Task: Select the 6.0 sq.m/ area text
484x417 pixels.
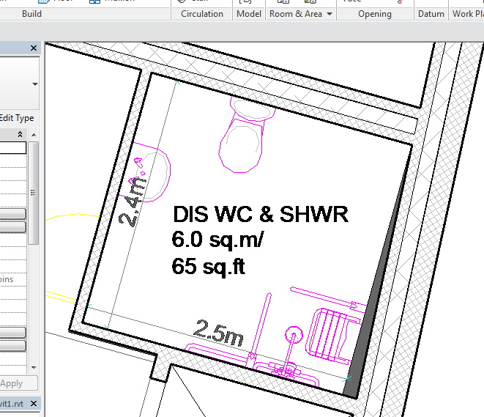Action: (x=218, y=240)
